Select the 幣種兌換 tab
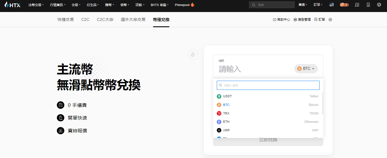This screenshot has width=387, height=158. coord(161,19)
